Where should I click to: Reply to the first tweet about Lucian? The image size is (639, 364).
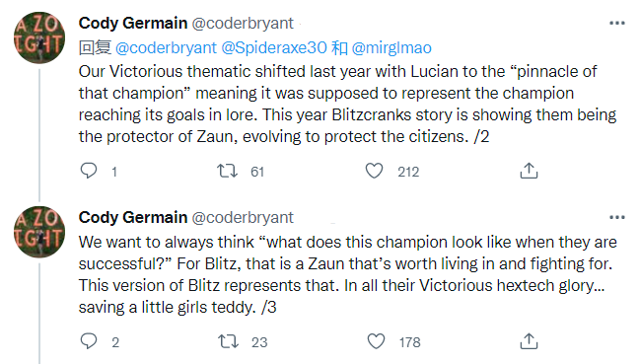[x=89, y=171]
